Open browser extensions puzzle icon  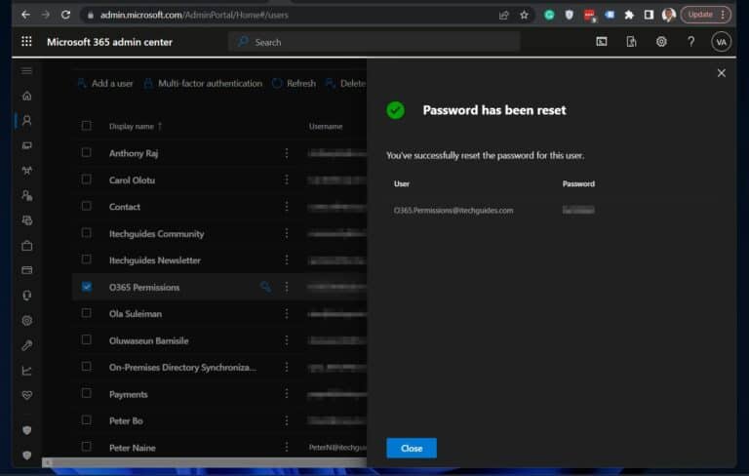click(x=629, y=15)
